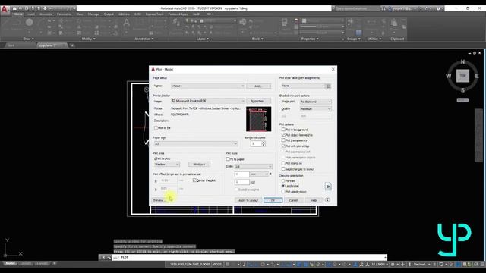Click the PLOT command line input
Viewport: 486px width, 273px height.
tap(250, 257)
